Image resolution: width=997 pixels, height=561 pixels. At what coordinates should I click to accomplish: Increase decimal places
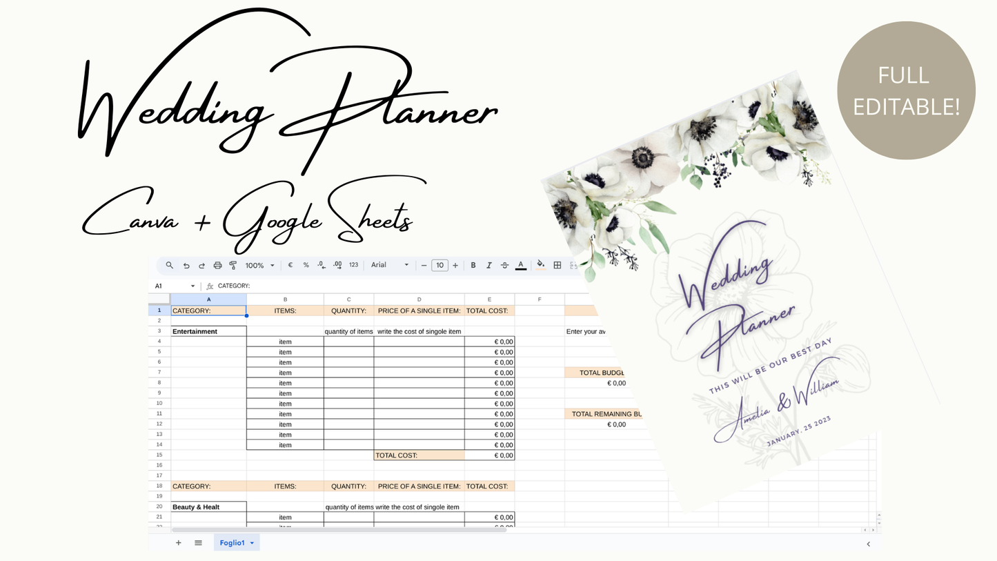(337, 265)
